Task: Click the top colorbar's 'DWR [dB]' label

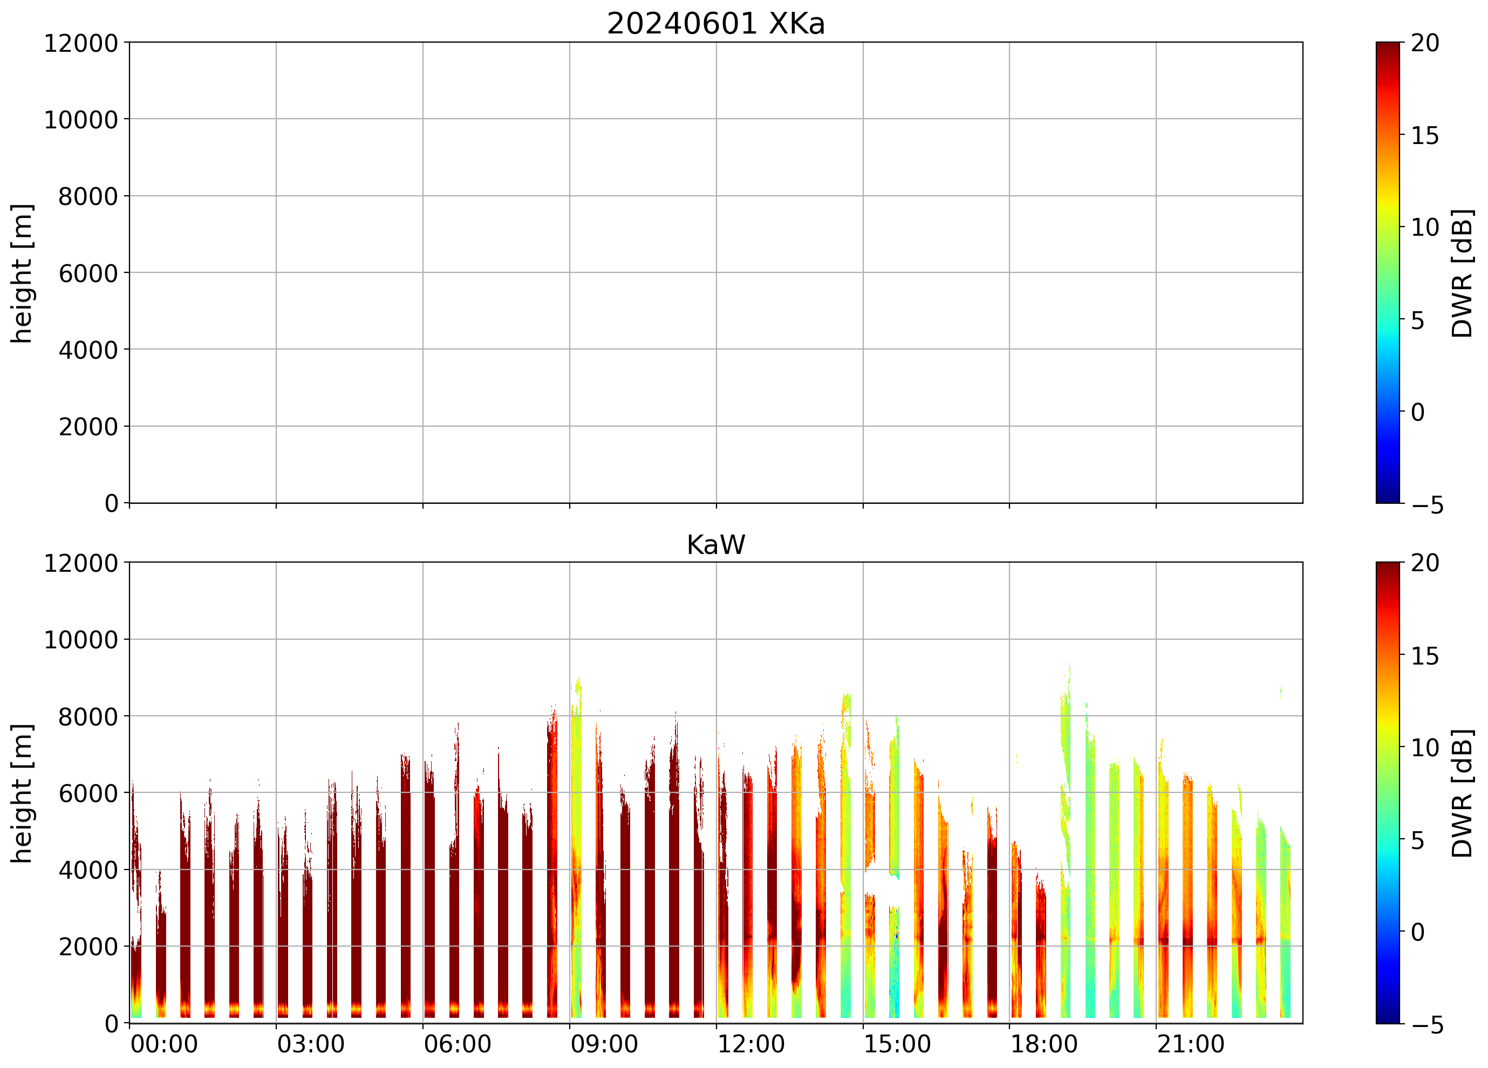Action: click(1463, 273)
